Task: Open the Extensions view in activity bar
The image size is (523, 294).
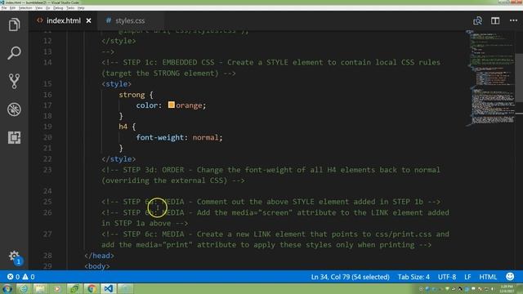Action: (14, 137)
